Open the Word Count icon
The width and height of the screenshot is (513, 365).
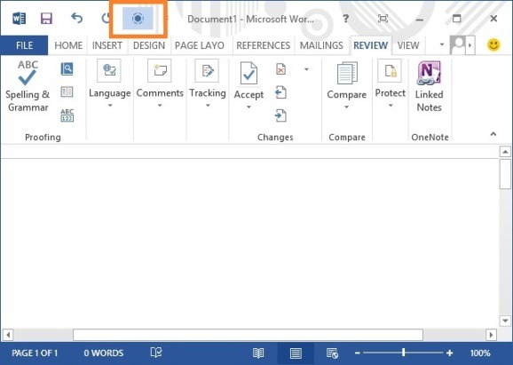[x=67, y=115]
